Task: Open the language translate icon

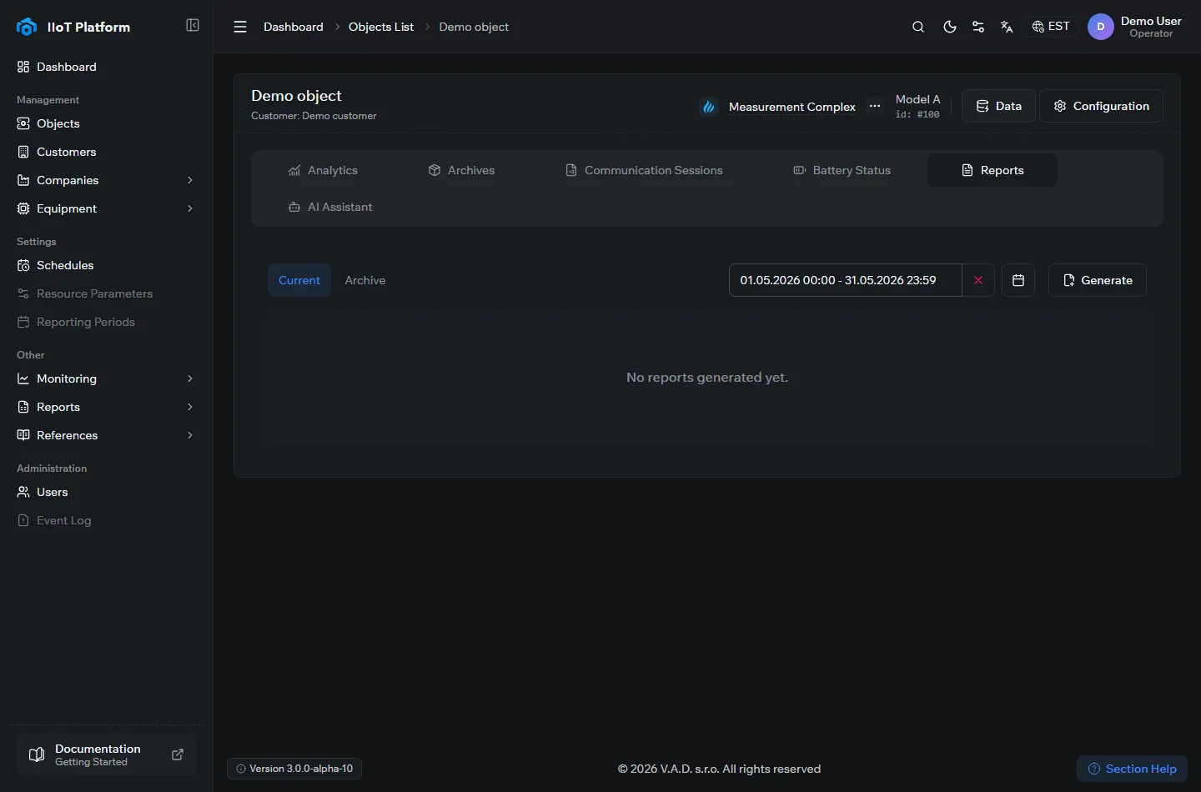Action: click(1007, 27)
